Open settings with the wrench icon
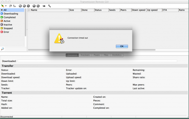This screenshot has height=119, width=189. (x=49, y=6)
